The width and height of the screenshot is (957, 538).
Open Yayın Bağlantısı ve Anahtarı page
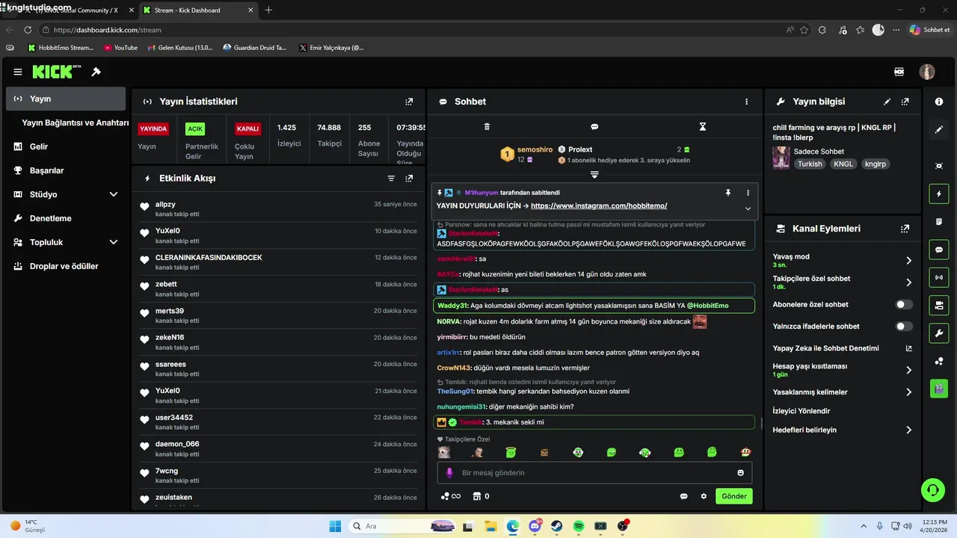[x=76, y=123]
